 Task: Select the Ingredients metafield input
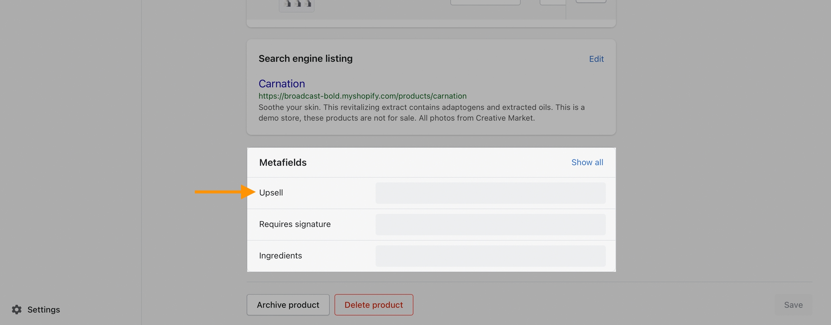490,256
